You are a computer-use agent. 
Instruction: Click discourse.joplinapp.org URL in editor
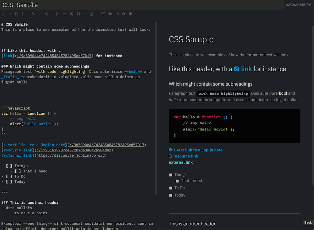[71, 155]
